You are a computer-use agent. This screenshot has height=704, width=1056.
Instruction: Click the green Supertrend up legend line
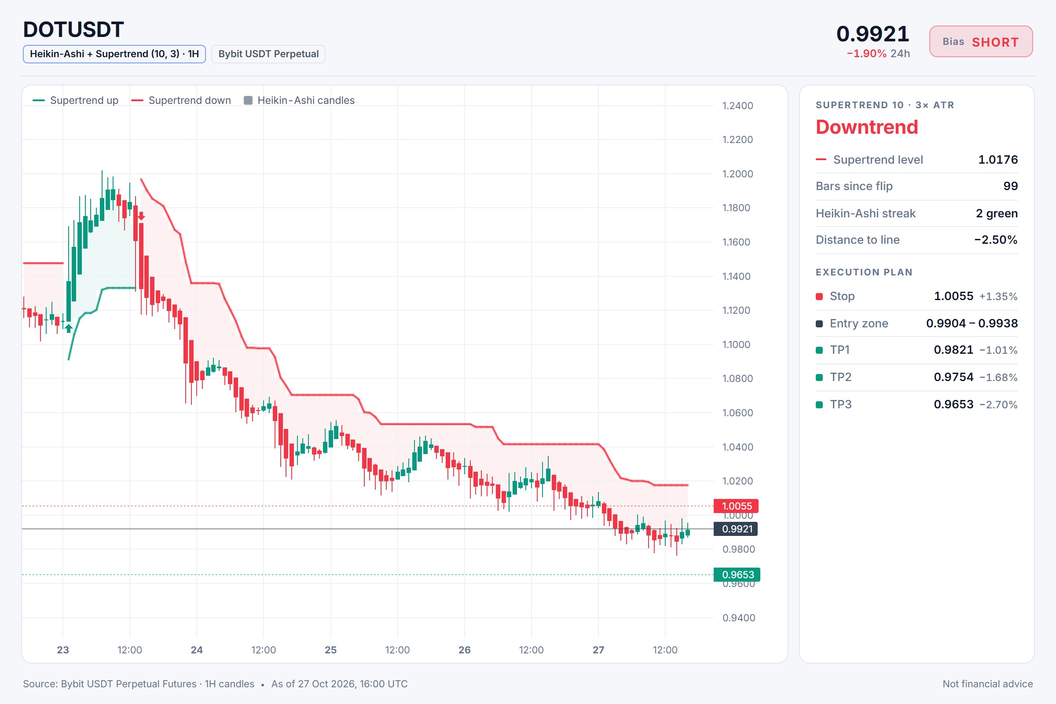coord(39,101)
